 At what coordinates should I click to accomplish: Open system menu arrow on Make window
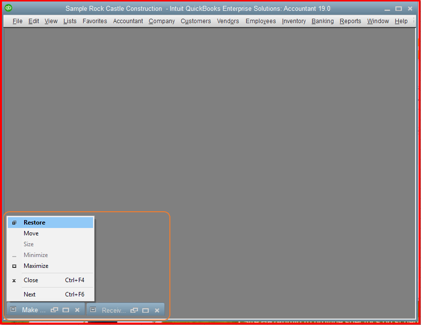(12, 310)
